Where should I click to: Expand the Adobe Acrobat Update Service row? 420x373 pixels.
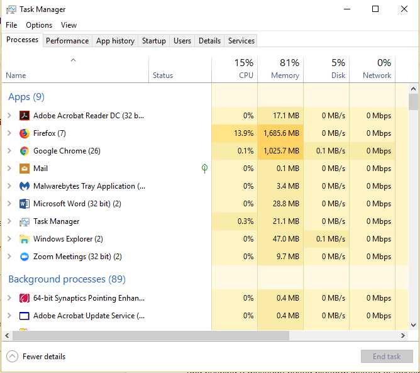pos(9,316)
